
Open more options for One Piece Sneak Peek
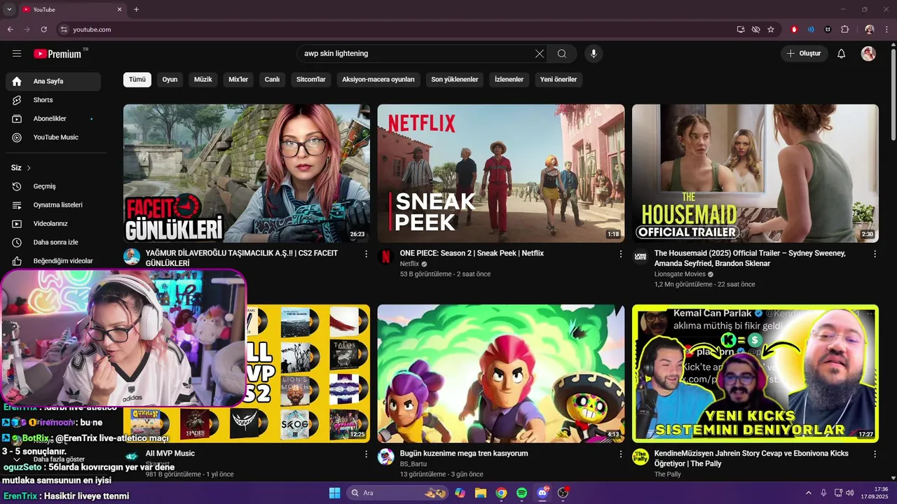tap(620, 254)
